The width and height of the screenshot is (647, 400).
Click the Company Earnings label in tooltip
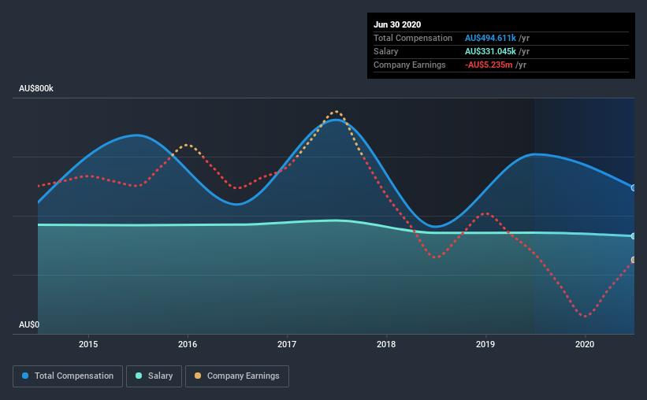[410, 65]
